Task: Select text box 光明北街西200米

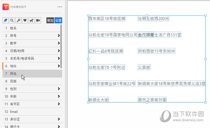Action: coord(153,19)
